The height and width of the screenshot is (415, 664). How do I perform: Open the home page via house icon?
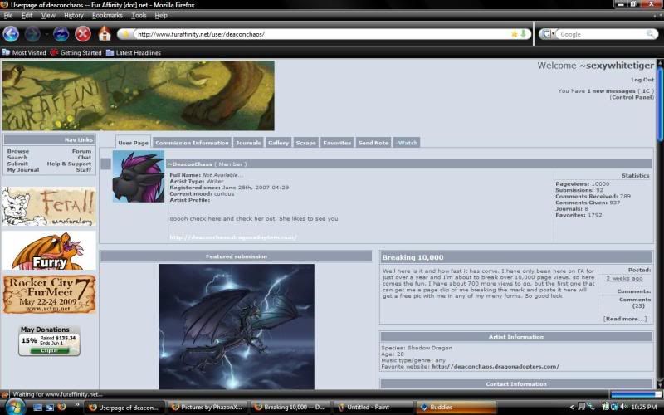pos(105,34)
